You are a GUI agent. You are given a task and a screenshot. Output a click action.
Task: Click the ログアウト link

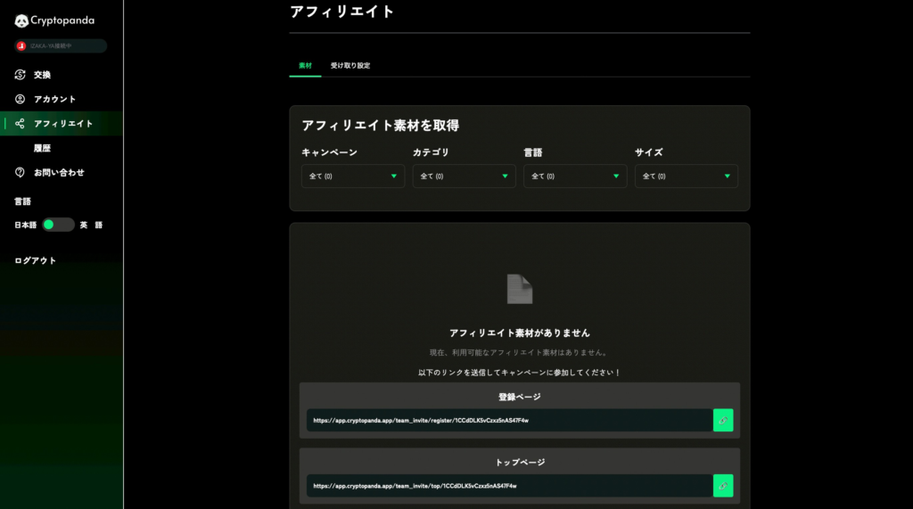point(36,260)
